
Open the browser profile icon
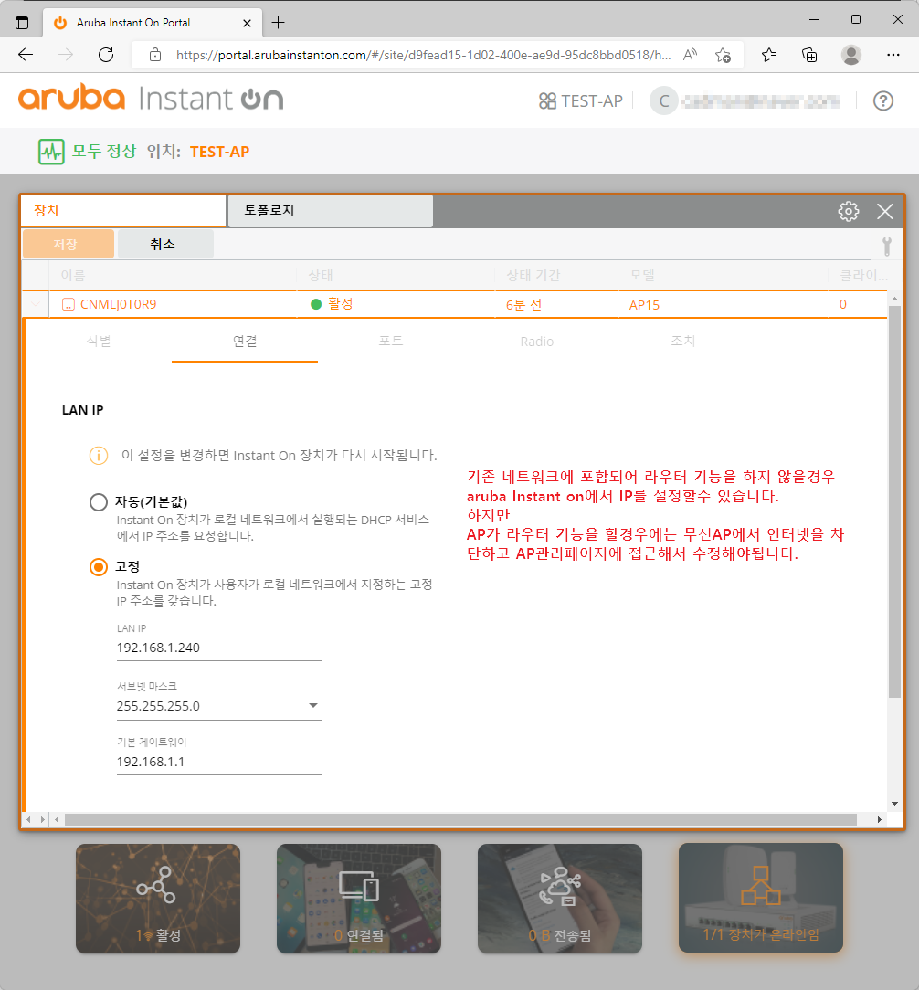tap(850, 55)
